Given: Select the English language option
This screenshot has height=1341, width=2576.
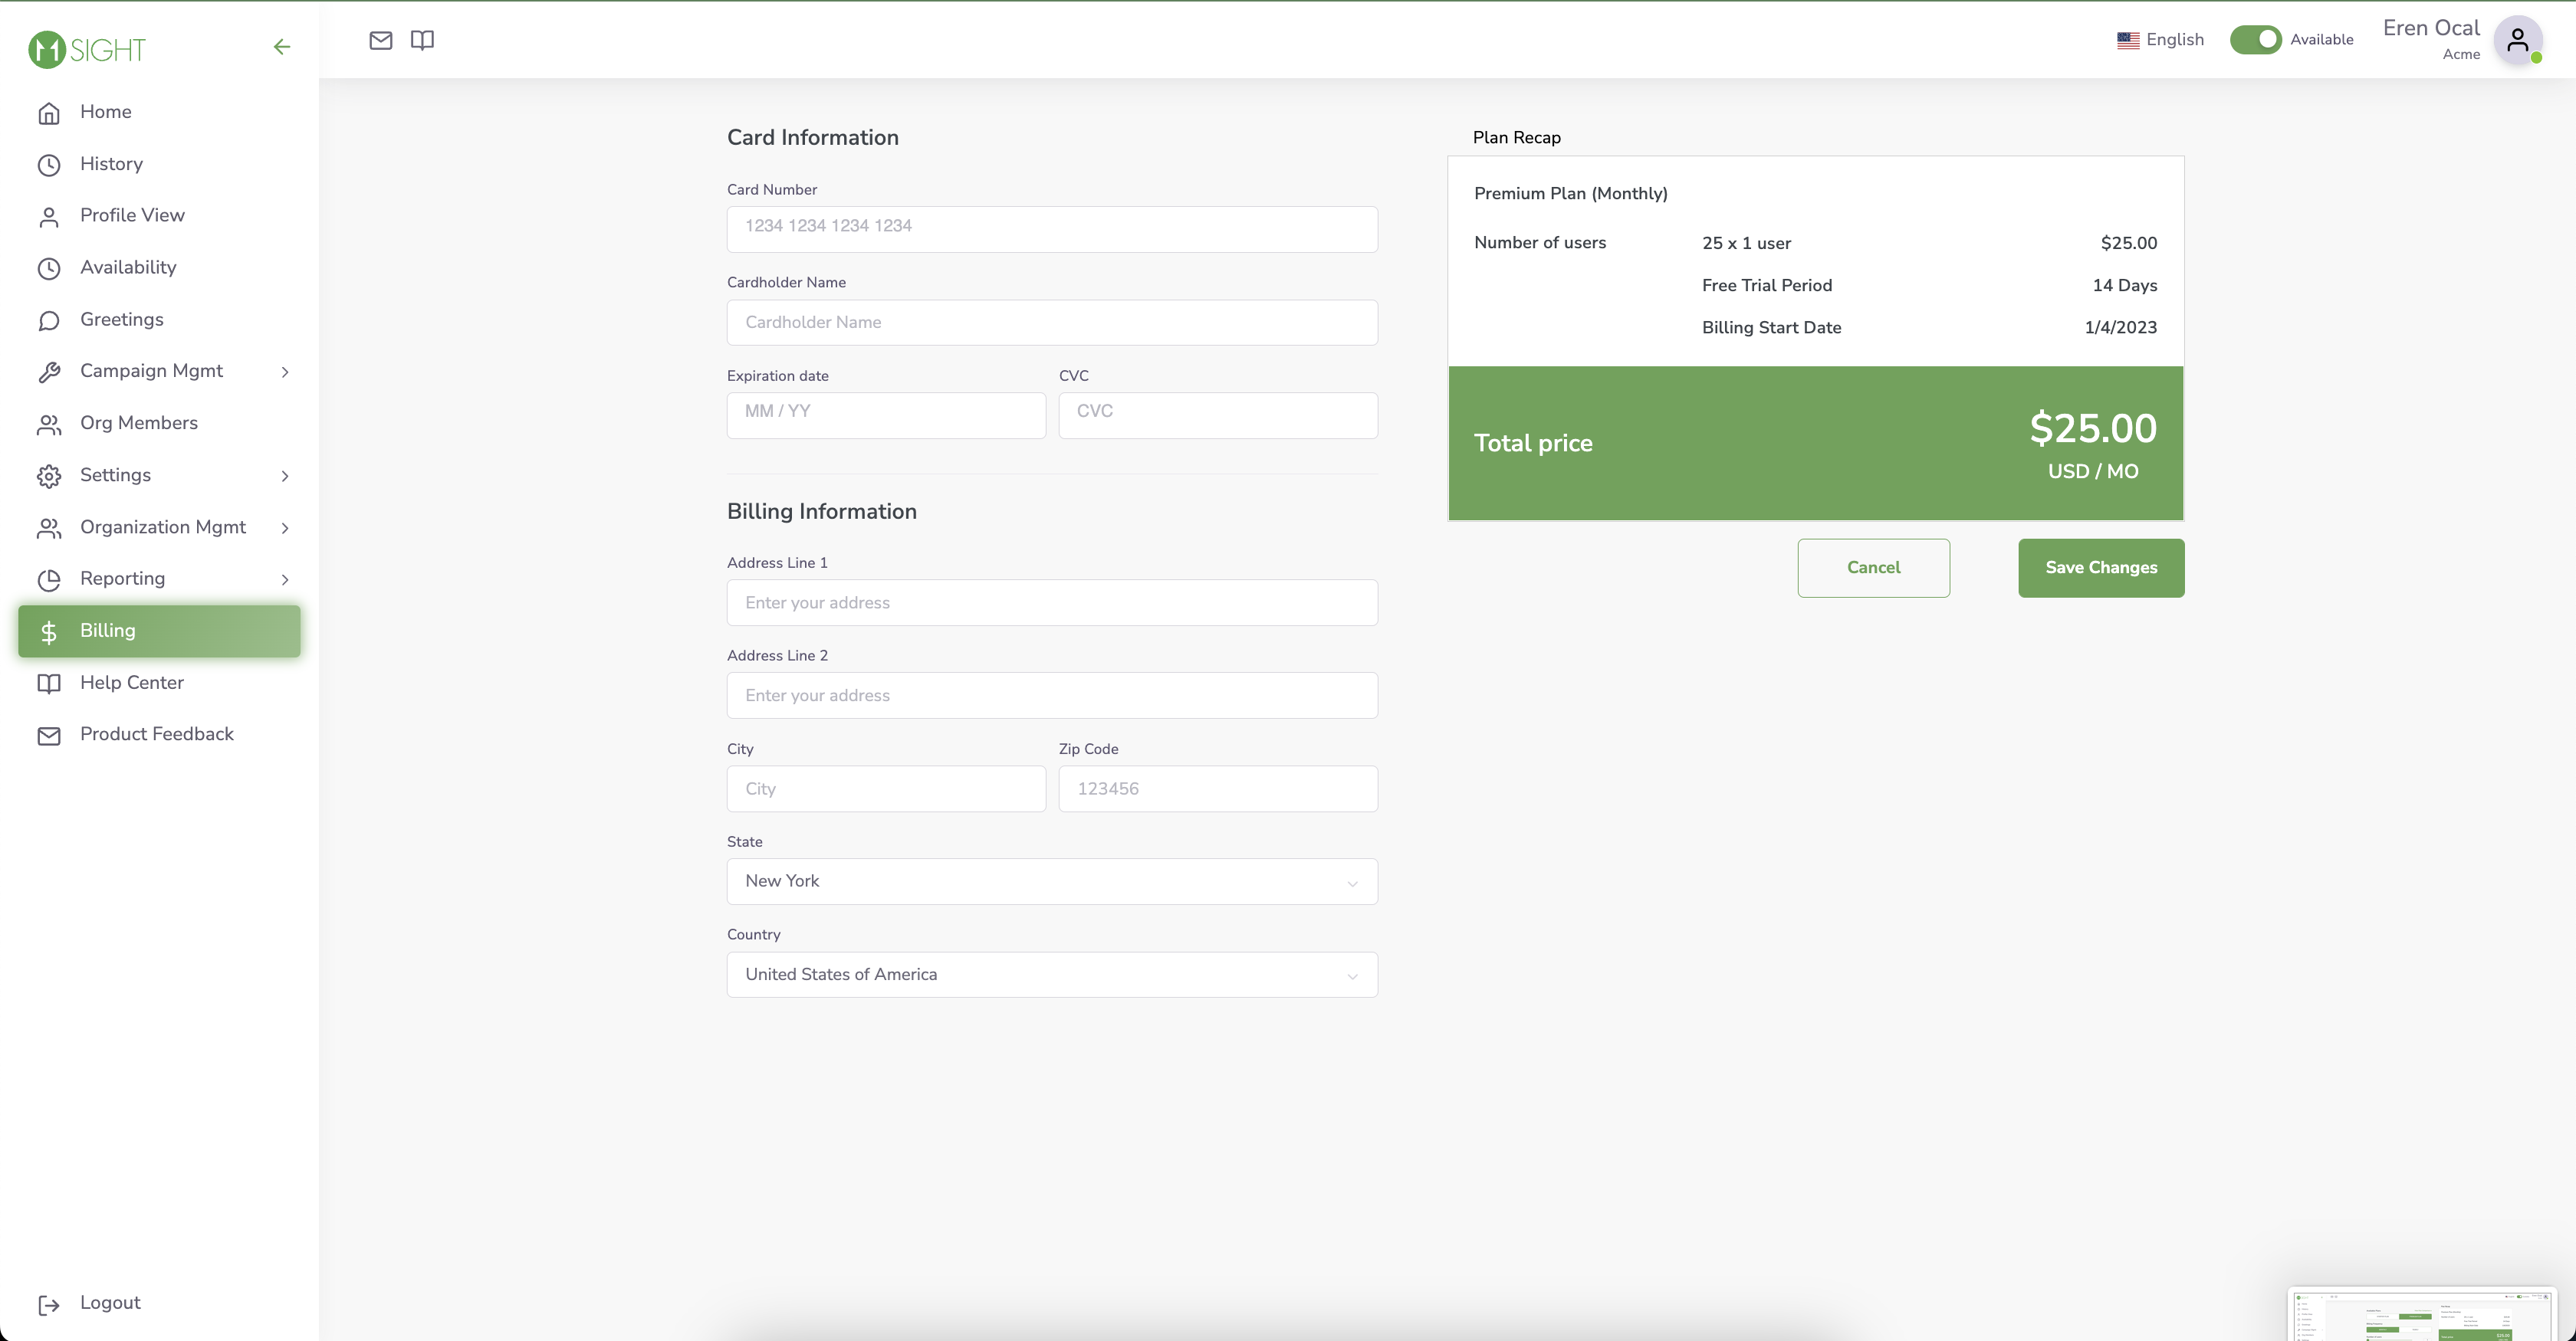Looking at the screenshot, I should pos(2161,40).
